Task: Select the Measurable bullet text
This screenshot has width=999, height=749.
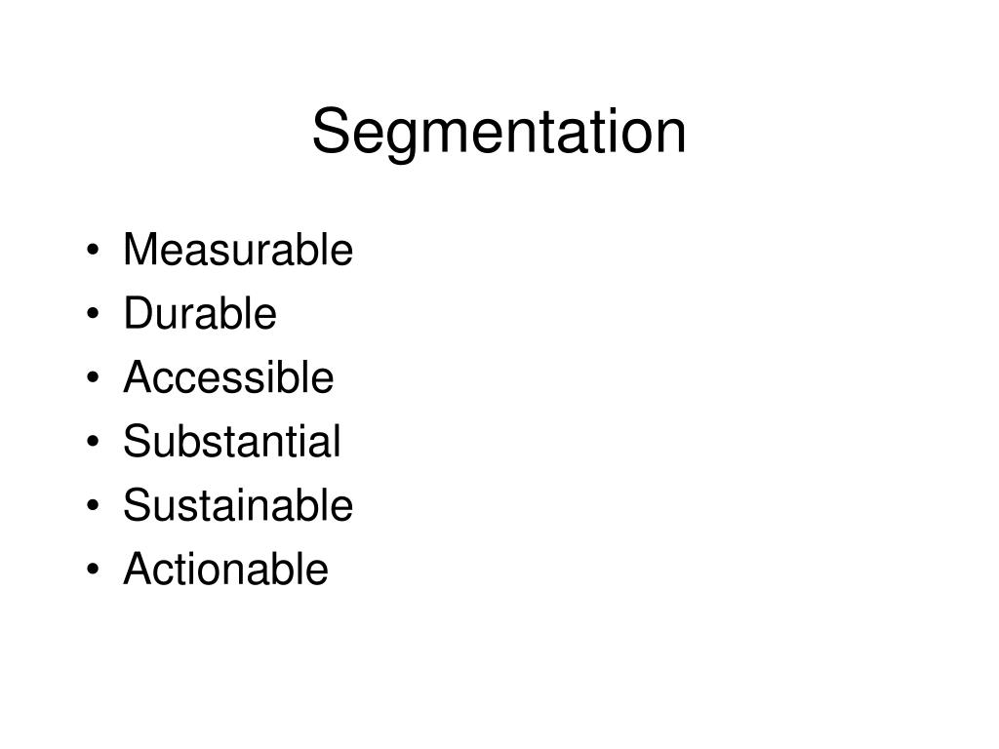Action: click(x=237, y=251)
